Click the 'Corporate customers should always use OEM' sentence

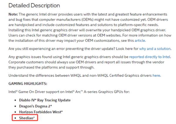click(x=86, y=65)
